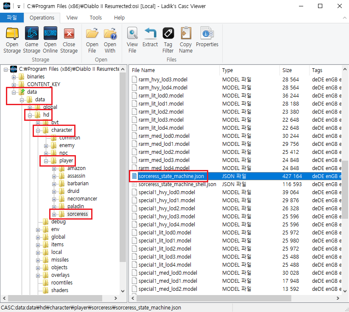This screenshot has height=312, width=349.
Task: Open the quick access toolbar dropdown arrow
Action: 19,7
